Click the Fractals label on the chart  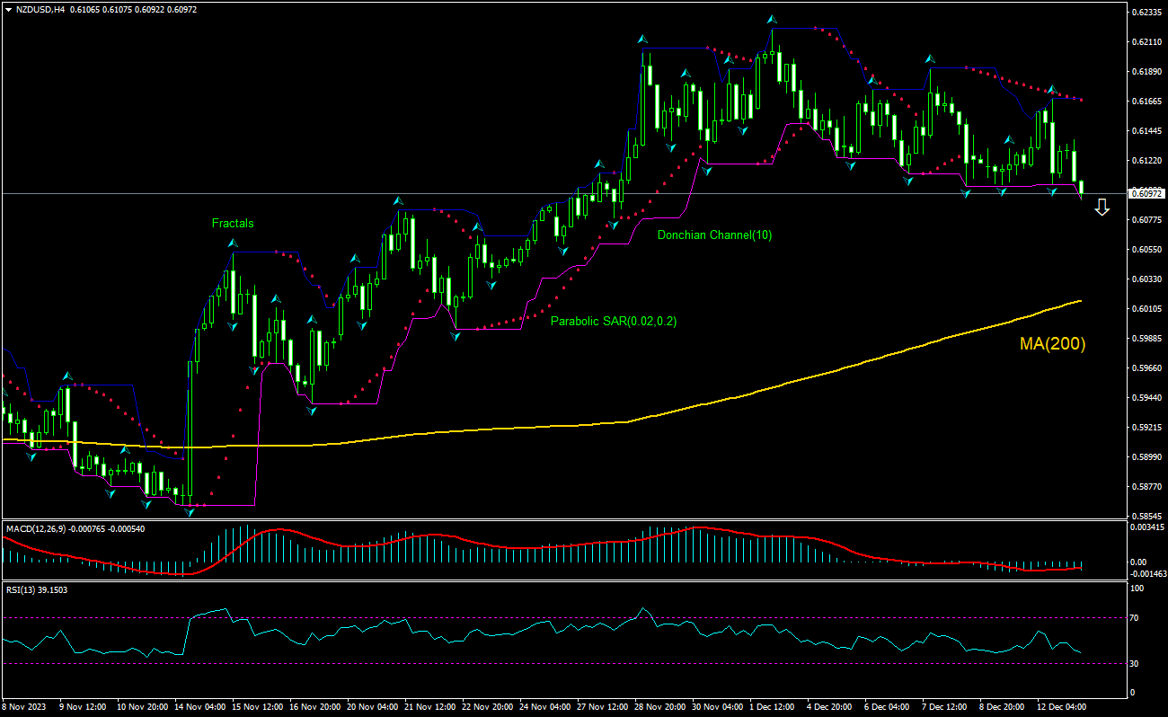(233, 224)
